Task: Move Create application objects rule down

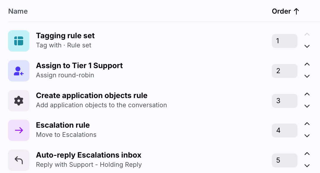Action: coord(307,106)
